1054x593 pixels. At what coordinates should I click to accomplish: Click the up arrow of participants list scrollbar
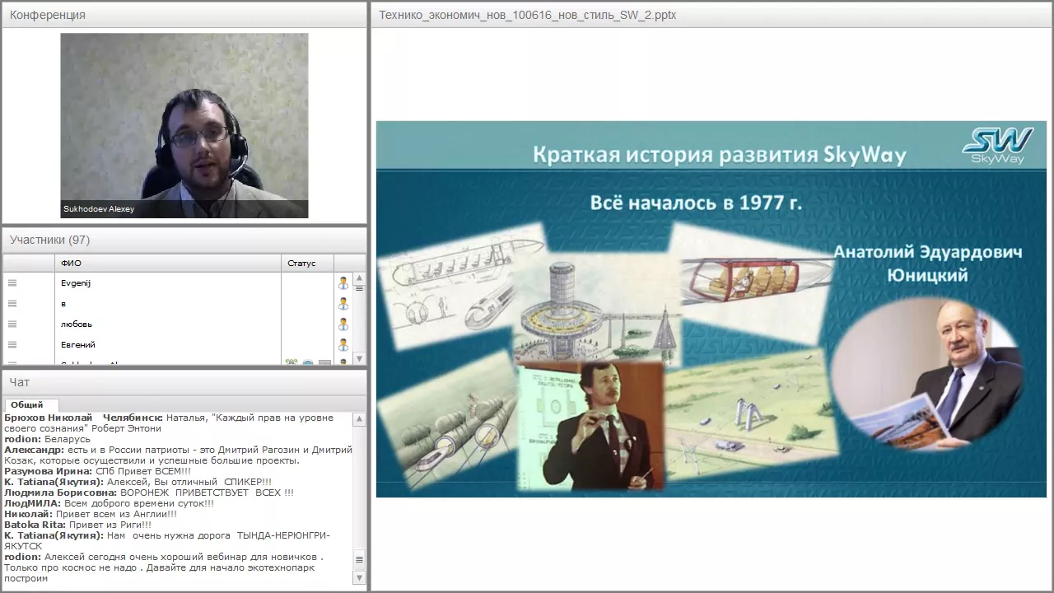[x=359, y=278]
